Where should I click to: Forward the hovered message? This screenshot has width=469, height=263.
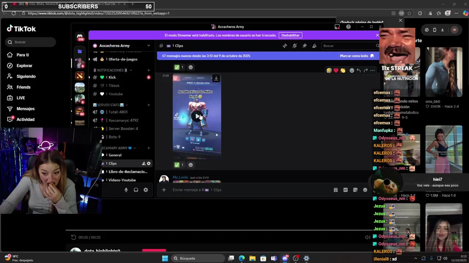click(366, 70)
